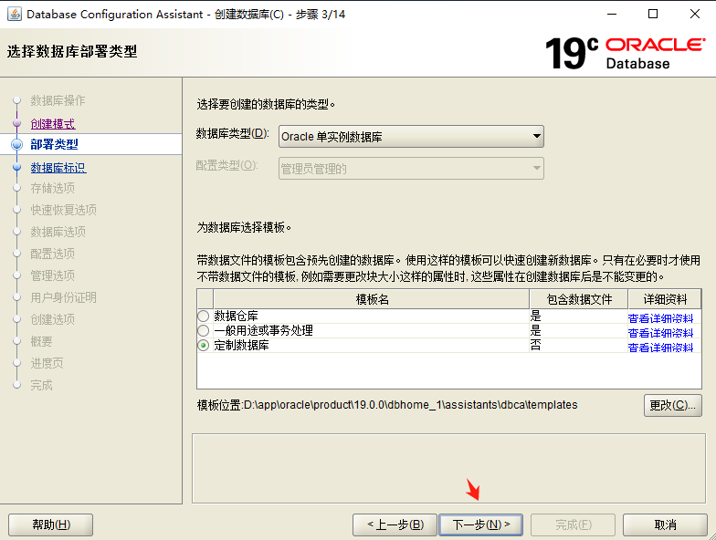Select 部署类型 step in sidebar

pyautogui.click(x=54, y=144)
